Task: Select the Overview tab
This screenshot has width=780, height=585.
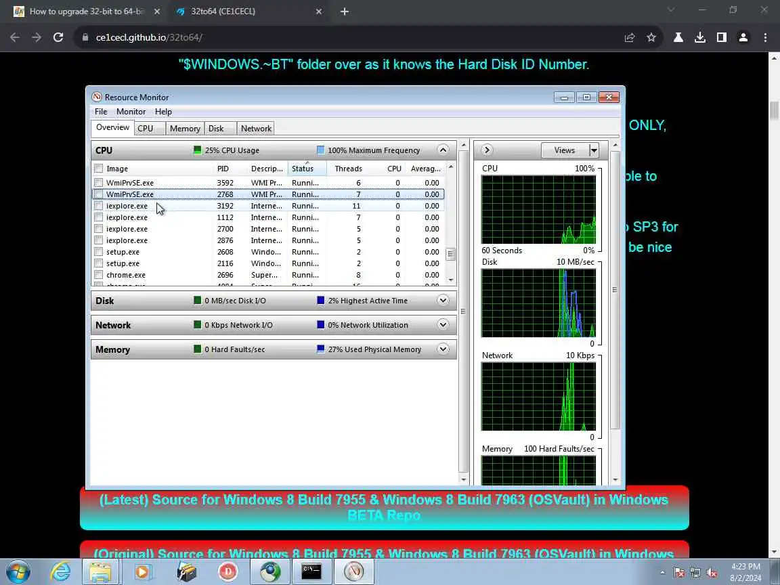Action: pyautogui.click(x=113, y=127)
